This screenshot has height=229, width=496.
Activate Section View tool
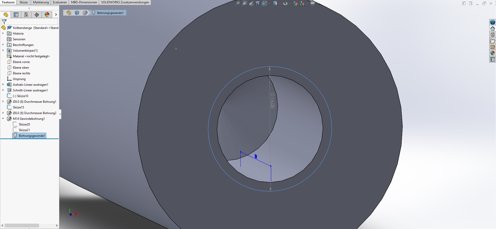tap(258, 3)
